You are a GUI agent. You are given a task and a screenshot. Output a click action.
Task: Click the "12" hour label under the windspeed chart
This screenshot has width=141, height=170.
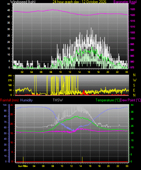tap(70, 72)
